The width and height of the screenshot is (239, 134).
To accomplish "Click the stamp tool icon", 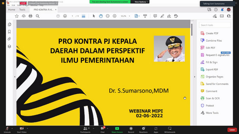I will coord(176,16).
